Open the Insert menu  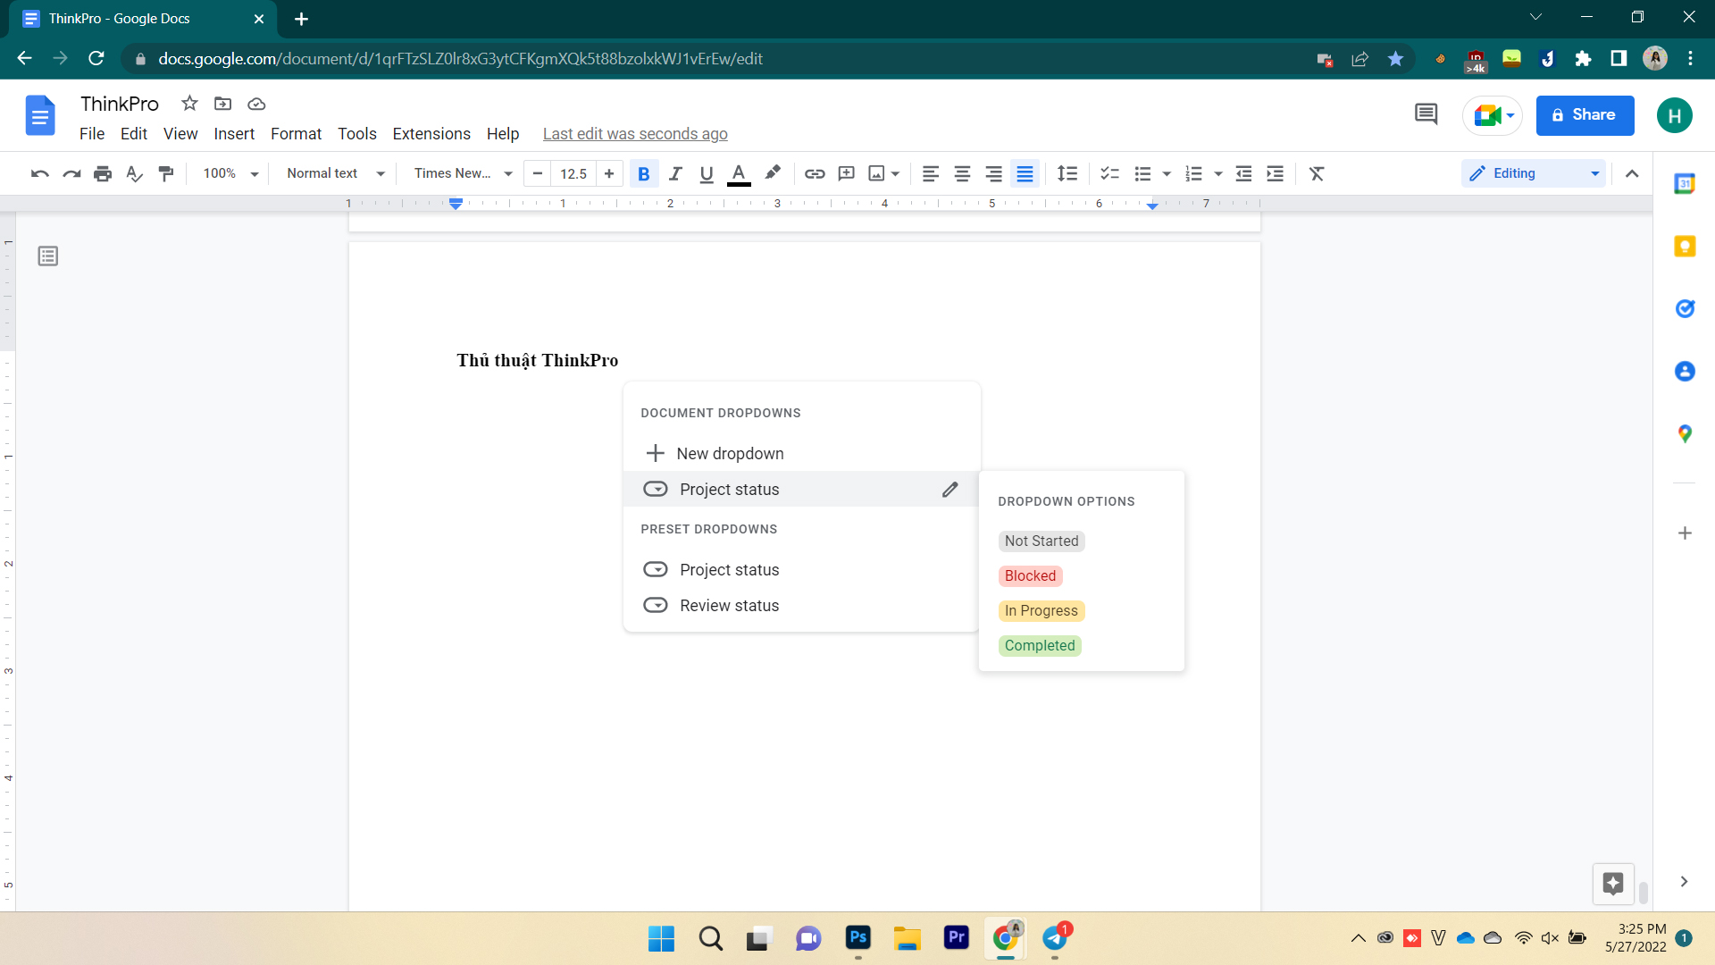click(234, 134)
